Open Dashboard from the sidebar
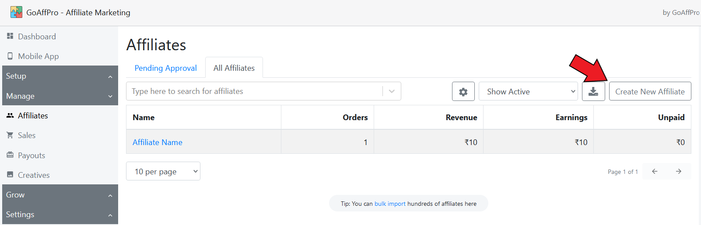 pos(37,37)
